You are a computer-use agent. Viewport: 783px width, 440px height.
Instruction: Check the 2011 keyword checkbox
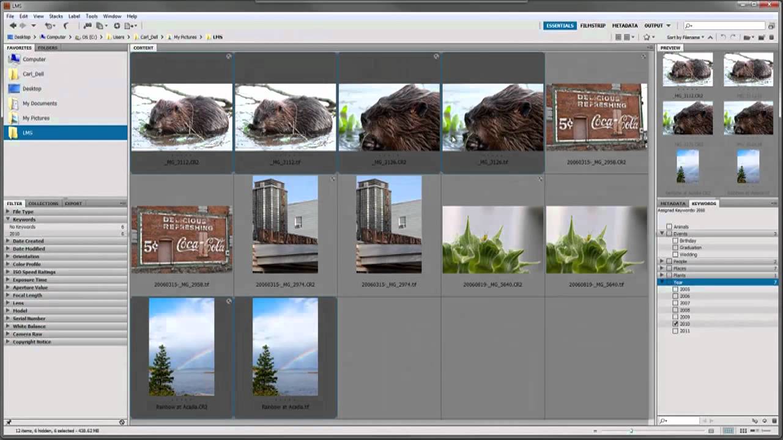point(675,331)
